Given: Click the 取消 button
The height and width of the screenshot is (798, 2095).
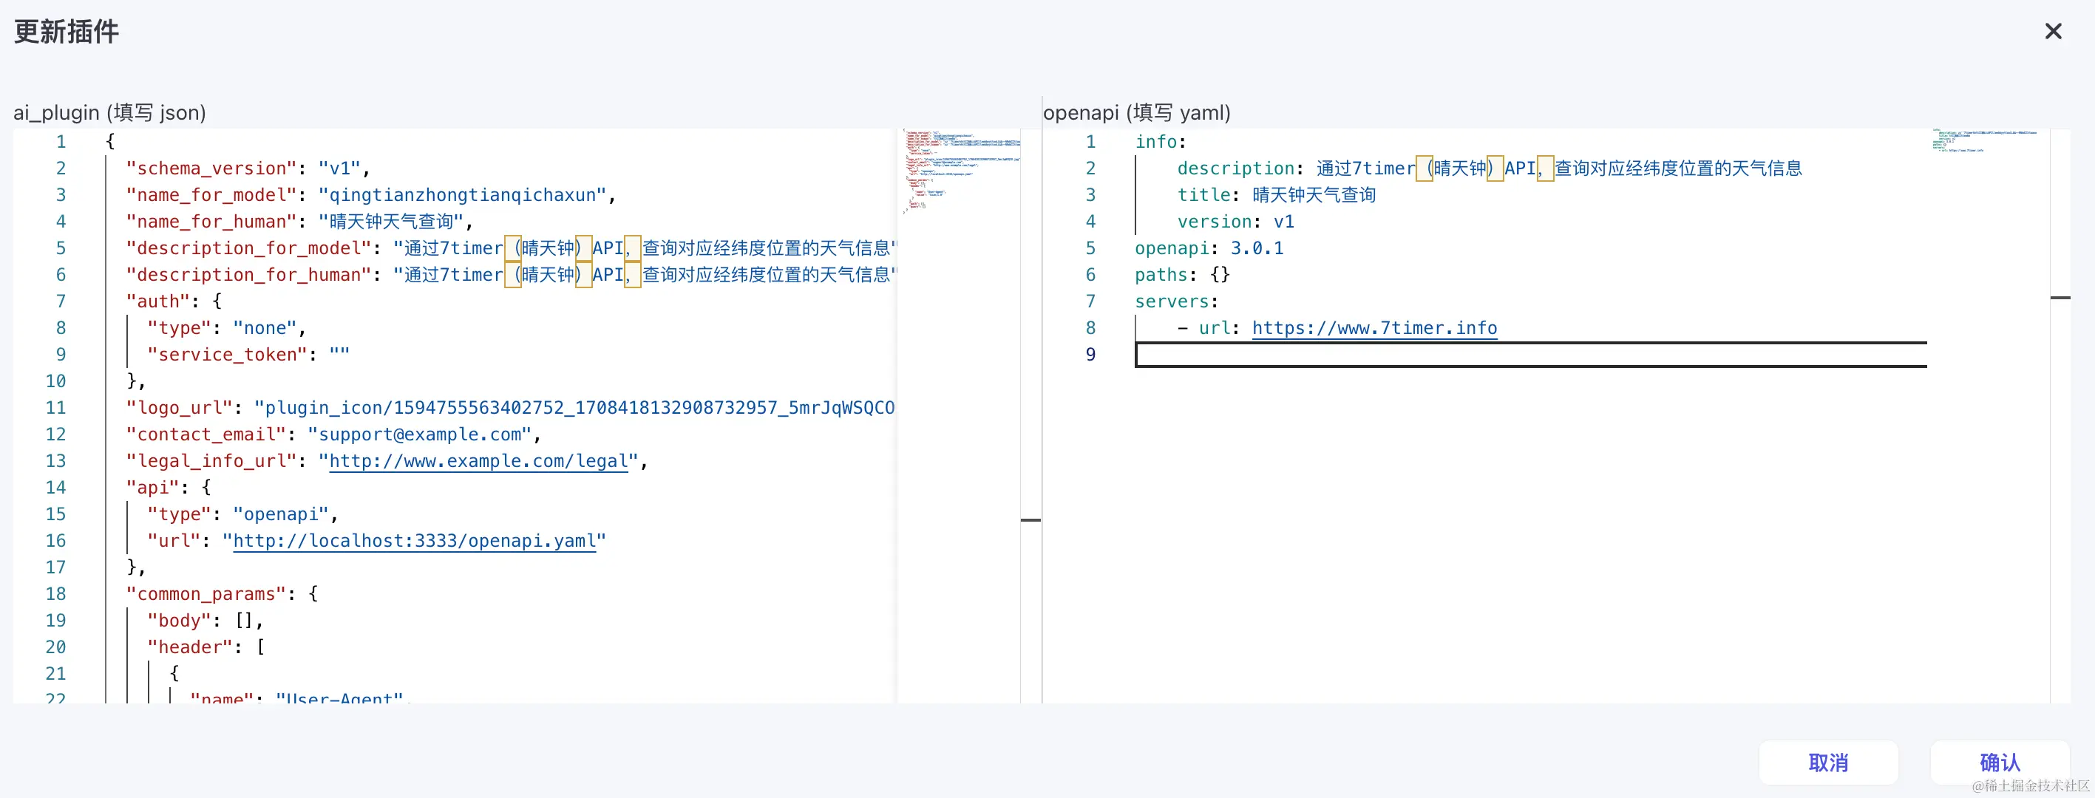Looking at the screenshot, I should [1827, 762].
